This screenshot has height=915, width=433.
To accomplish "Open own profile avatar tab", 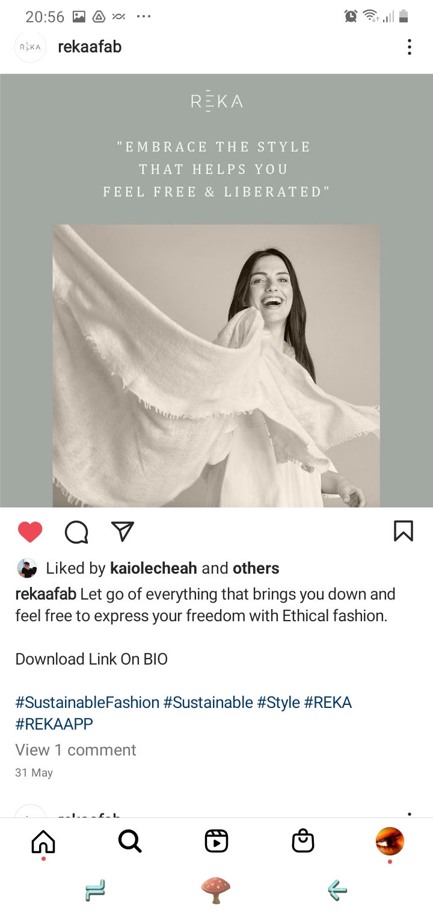I will coord(390,841).
